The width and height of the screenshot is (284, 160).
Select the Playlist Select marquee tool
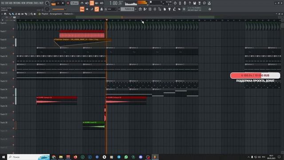tap(28, 14)
